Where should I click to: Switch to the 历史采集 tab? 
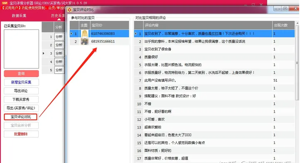tap(58, 16)
